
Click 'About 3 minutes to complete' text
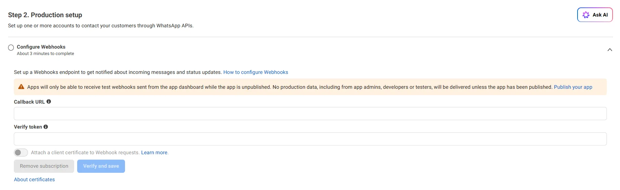pyautogui.click(x=45, y=54)
